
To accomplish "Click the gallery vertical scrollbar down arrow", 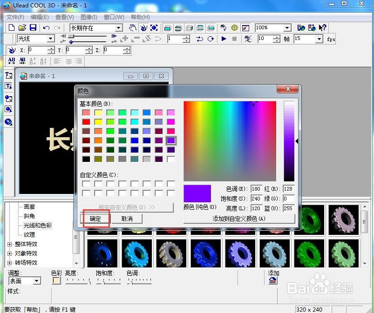I will [x=365, y=263].
